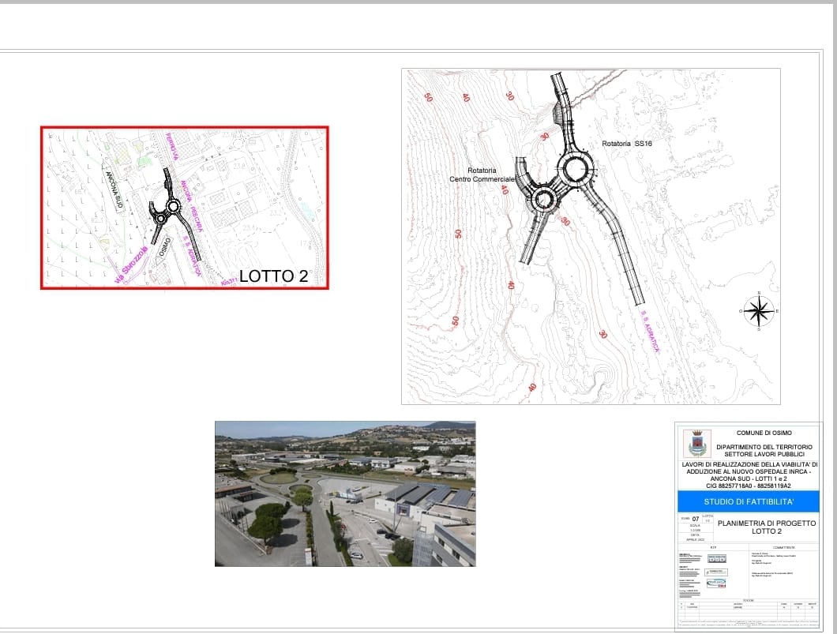837x634 pixels.
Task: Click the DIPARTIMENTO DEL TERRITORIO text
Action: click(x=764, y=447)
